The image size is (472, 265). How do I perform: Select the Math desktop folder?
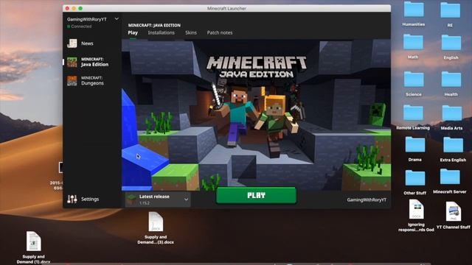click(x=413, y=46)
